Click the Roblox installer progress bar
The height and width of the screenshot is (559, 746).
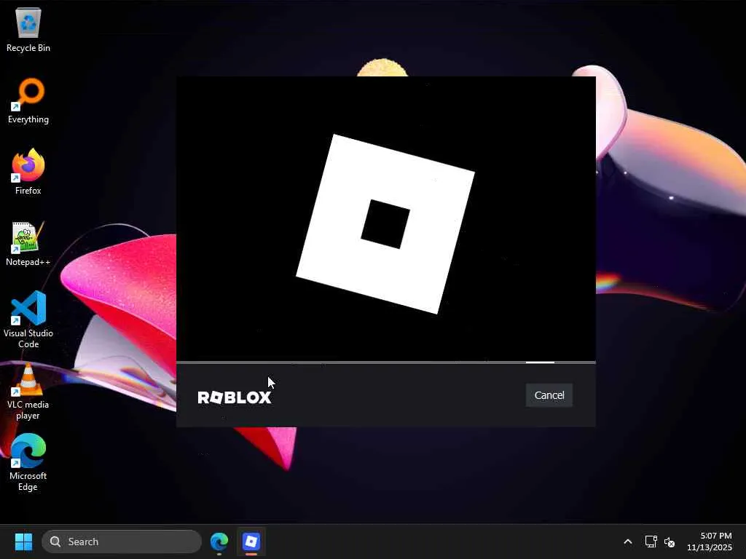point(386,362)
